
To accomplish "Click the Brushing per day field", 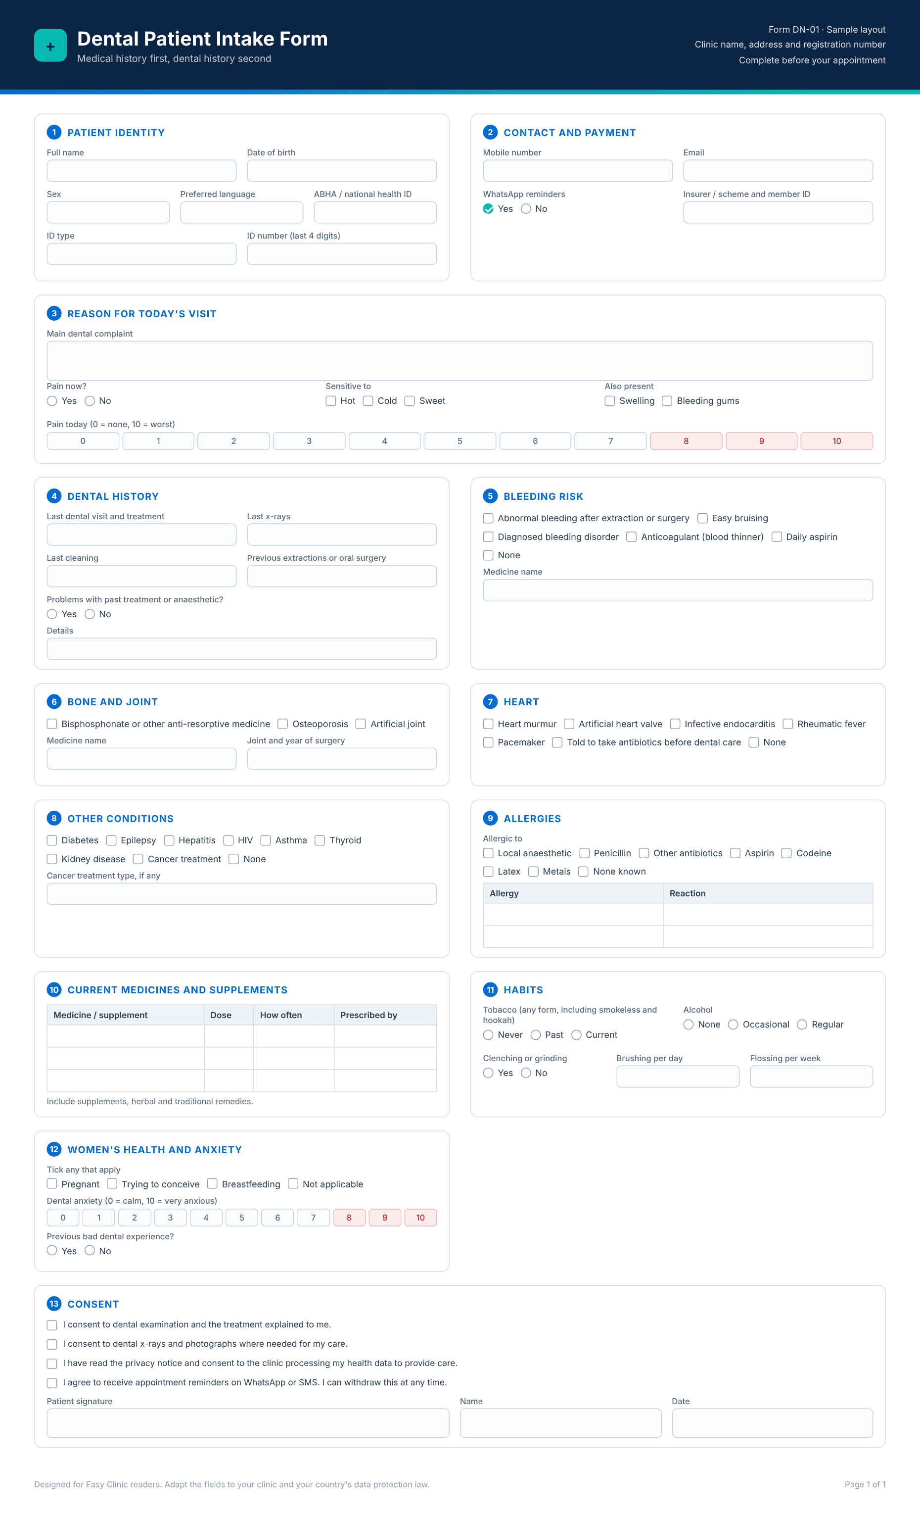I will [x=678, y=1076].
